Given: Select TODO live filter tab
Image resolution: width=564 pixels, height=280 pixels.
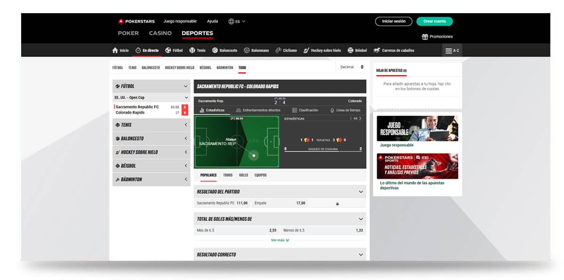Looking at the screenshot, I should point(242,68).
